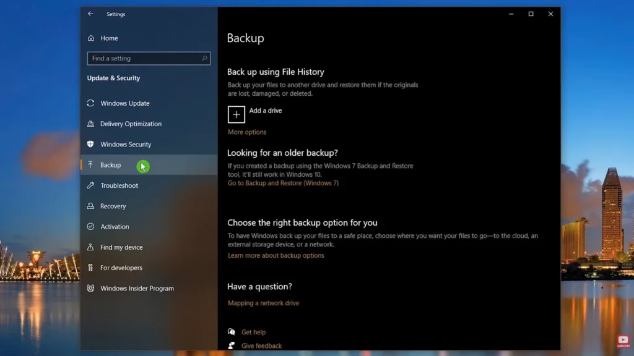This screenshot has height=356, width=634.
Task: Click the search magnifier icon
Action: (204, 58)
